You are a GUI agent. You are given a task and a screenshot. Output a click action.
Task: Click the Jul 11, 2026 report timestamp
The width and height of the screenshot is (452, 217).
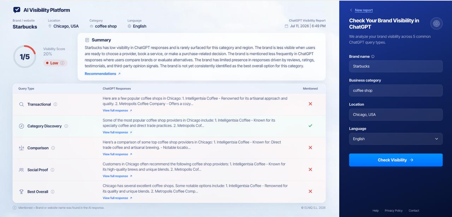point(308,26)
